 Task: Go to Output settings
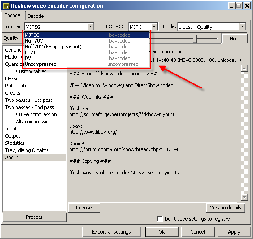[x=13, y=136]
